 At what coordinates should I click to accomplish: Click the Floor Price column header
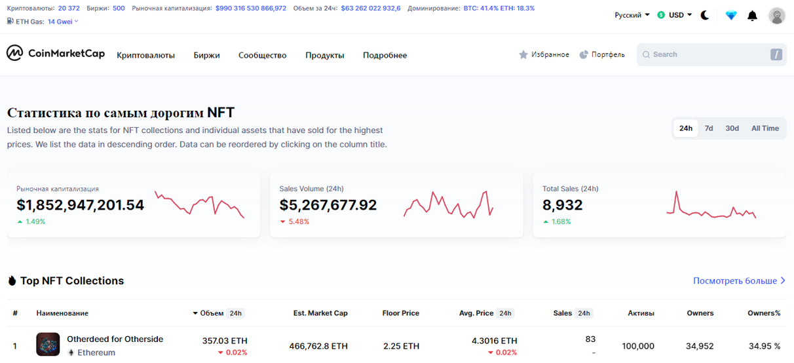401,313
